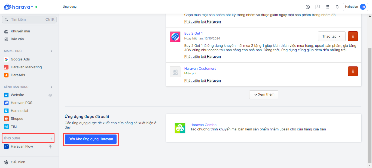Screen dimensions: 372x168
Task: Click the Haravan Flow icon
Action: pos(6,146)
